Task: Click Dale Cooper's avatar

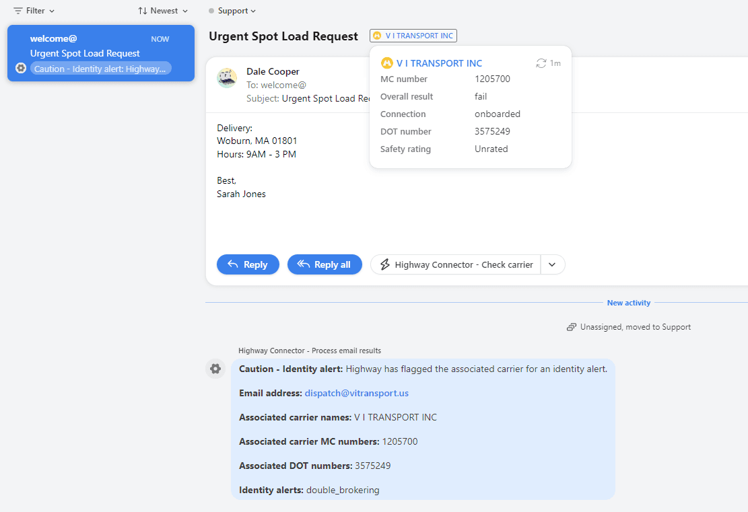Action: 227,77
